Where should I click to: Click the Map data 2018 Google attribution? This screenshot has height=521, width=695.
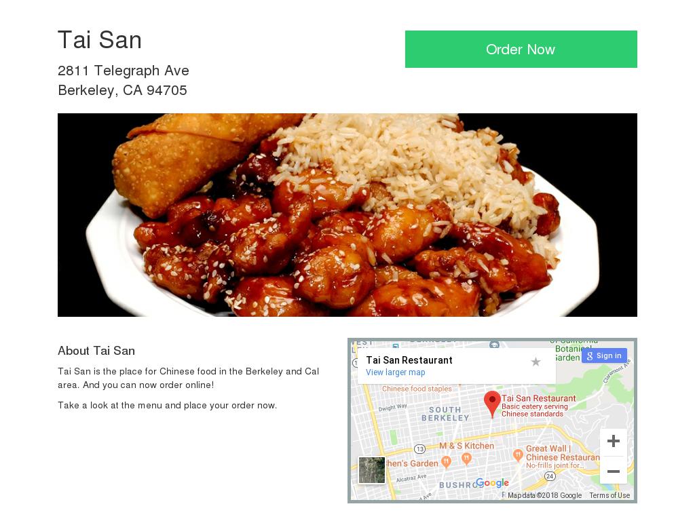point(544,495)
